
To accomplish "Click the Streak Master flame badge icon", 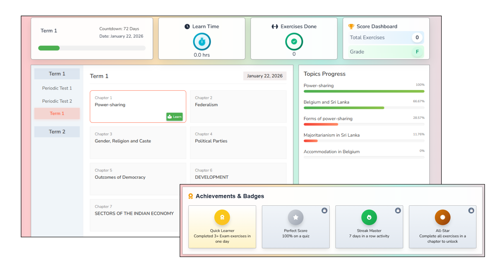I will (369, 217).
